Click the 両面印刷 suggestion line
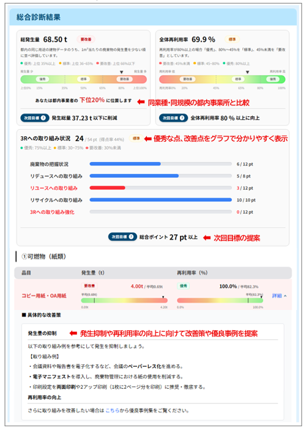This screenshot has height=428, width=306. pos(117,387)
